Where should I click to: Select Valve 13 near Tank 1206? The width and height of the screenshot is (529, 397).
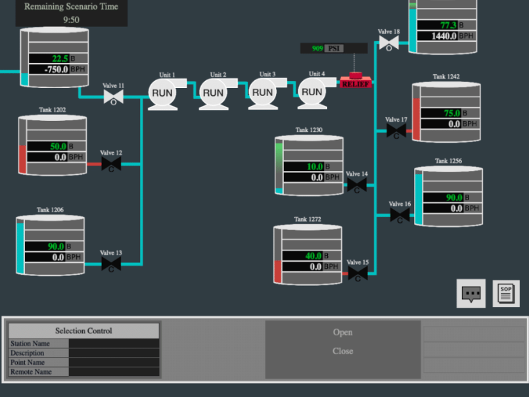pos(110,264)
